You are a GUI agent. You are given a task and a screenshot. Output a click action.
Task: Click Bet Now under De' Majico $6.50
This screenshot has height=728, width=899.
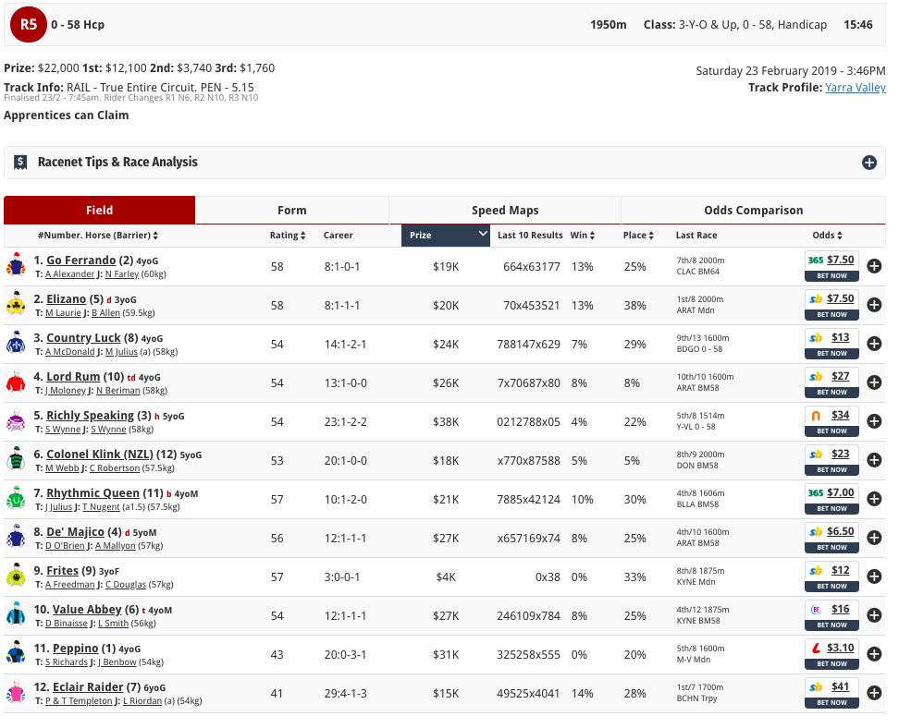point(831,548)
